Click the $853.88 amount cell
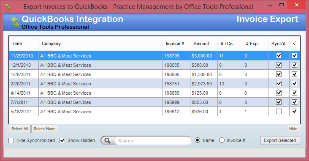Screen dimensions: 309x161 pos(204,102)
